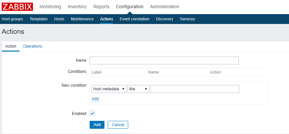Open the Administration menu
Screen dimensions: 289x134
coord(164,7)
